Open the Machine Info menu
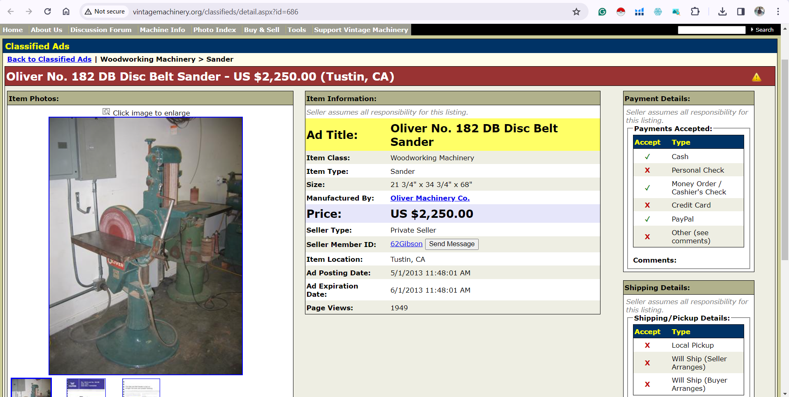789x397 pixels. tap(163, 30)
